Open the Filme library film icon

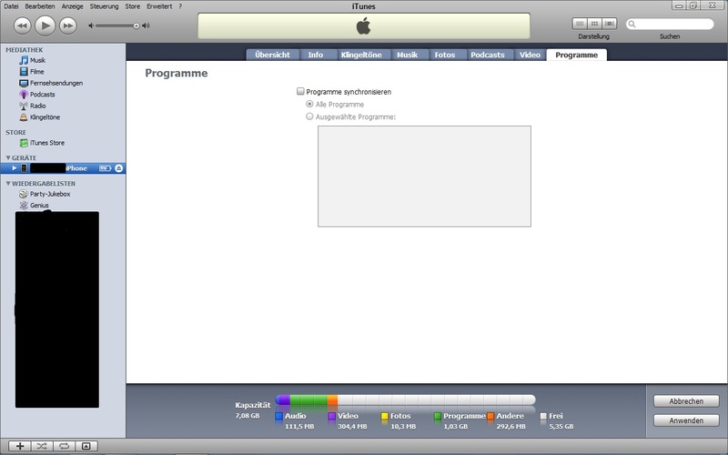[24, 72]
